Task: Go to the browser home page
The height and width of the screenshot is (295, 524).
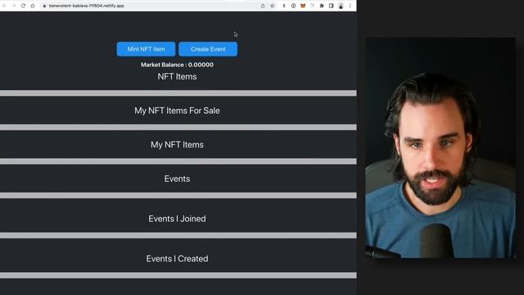Action: pos(33,6)
